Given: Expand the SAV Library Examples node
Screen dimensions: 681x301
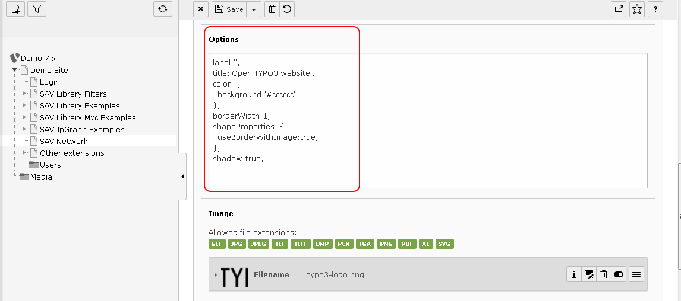Looking at the screenshot, I should (24, 105).
